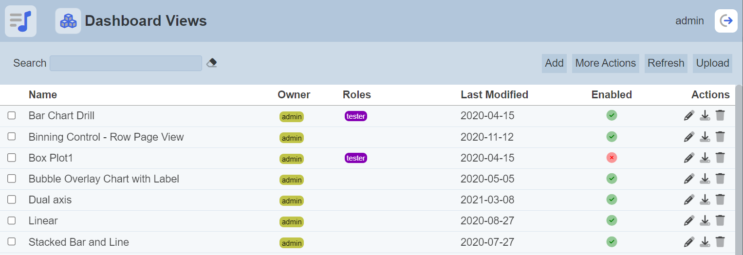
Task: Tick the Linear row checkbox
Action: [x=12, y=220]
